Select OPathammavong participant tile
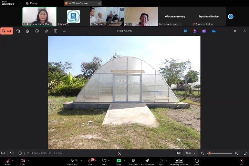The height and width of the screenshot is (166, 249). click(x=175, y=16)
